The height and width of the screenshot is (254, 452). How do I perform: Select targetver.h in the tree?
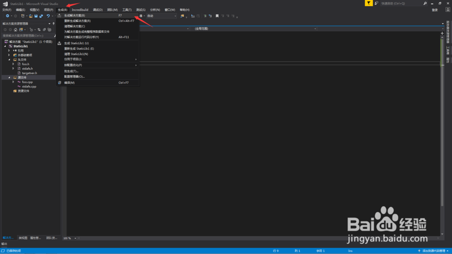[29, 73]
